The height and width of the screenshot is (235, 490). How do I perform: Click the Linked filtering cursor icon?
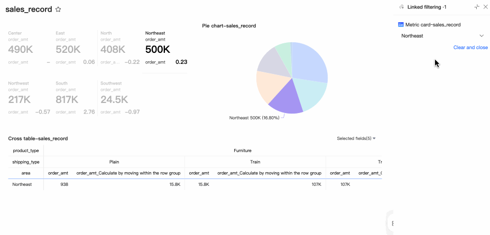[402, 7]
